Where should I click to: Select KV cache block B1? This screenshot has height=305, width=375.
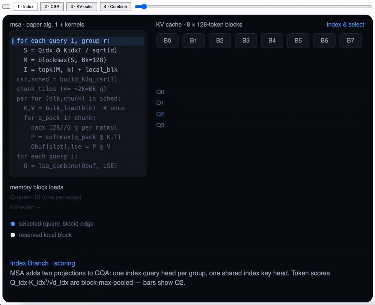click(x=193, y=41)
